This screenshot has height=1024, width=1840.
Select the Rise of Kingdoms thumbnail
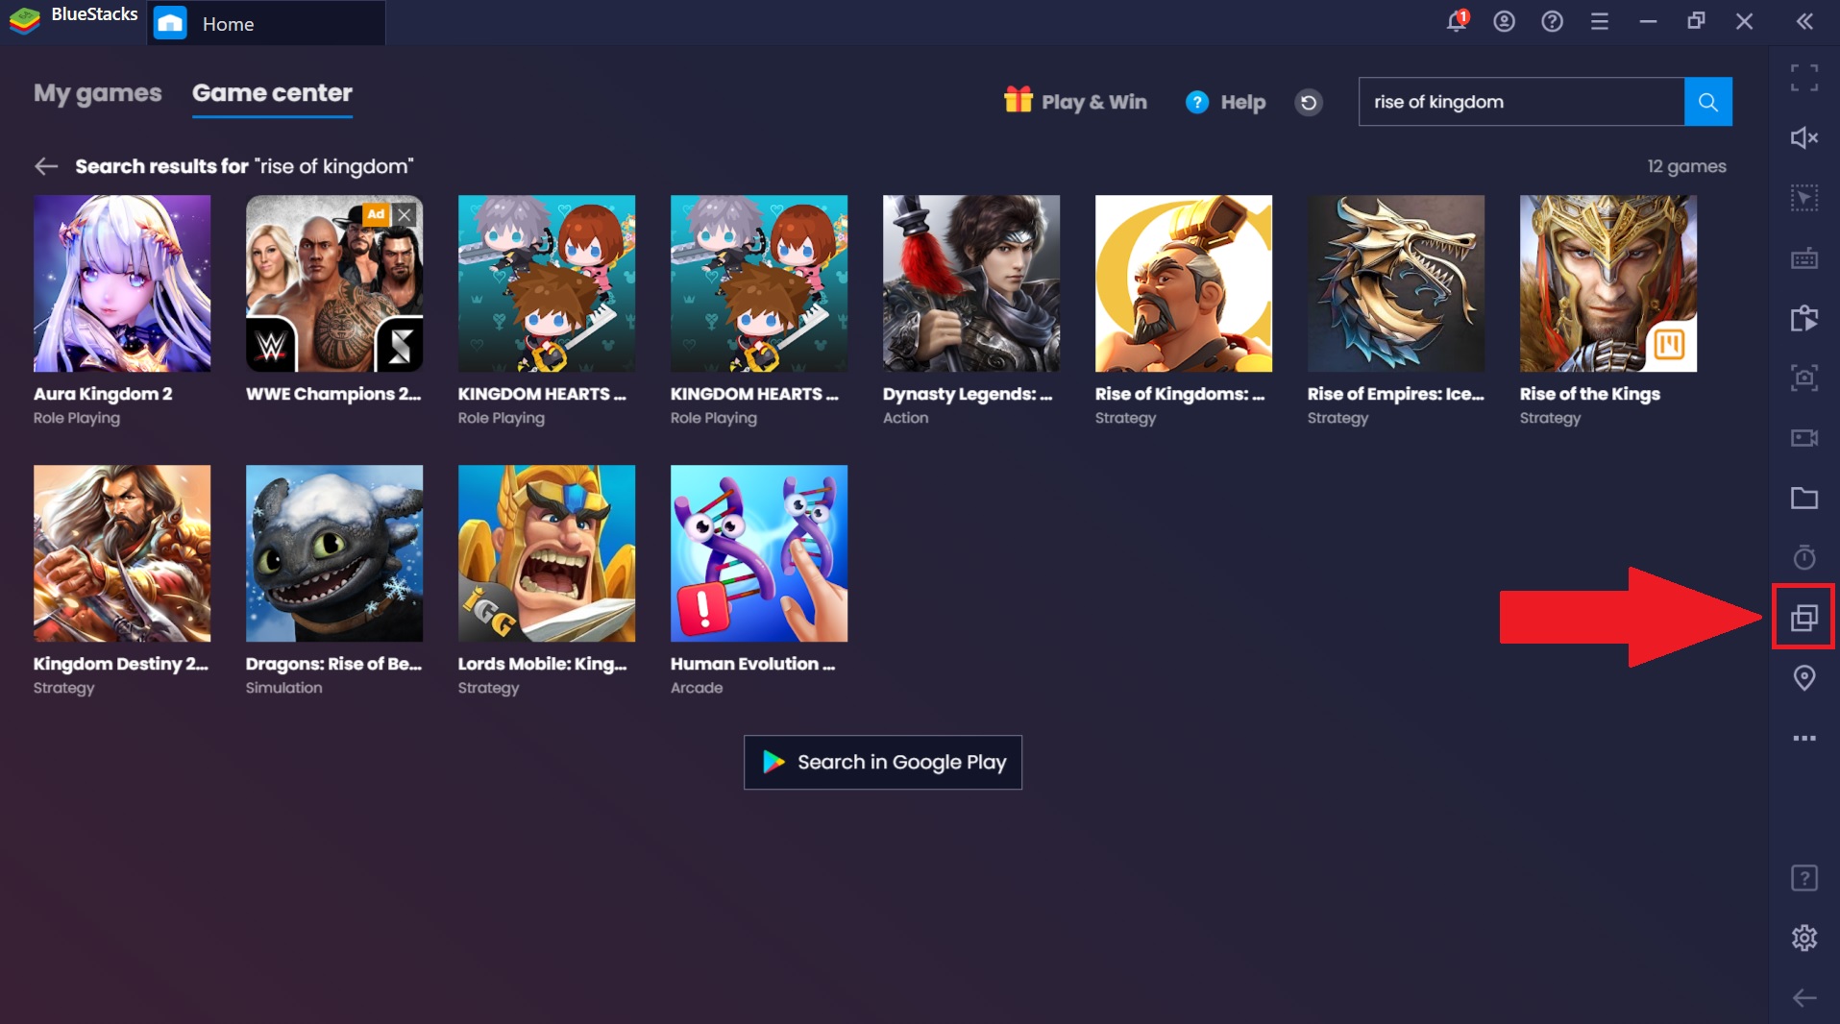1184,283
